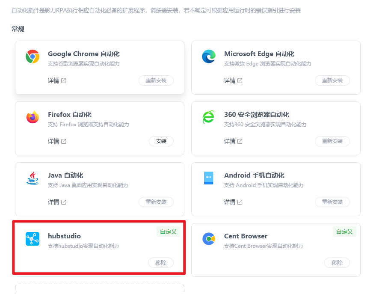Reinstall the Google Chrome automation plugin
Screen dimensions: 382x294
coord(156,80)
